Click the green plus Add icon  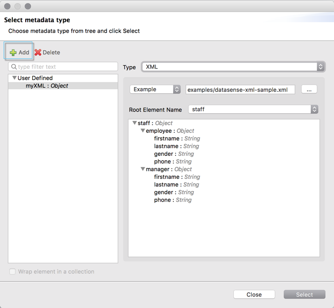point(13,52)
